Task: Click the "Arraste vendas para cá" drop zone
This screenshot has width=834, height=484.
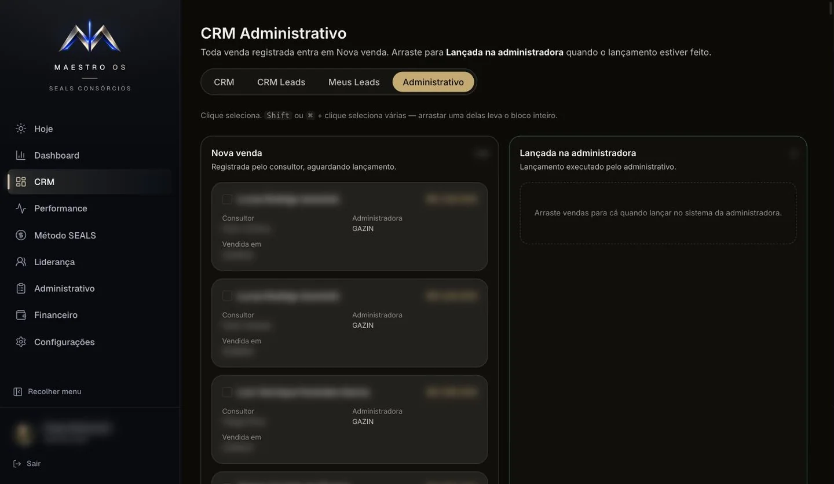Action: 658,213
